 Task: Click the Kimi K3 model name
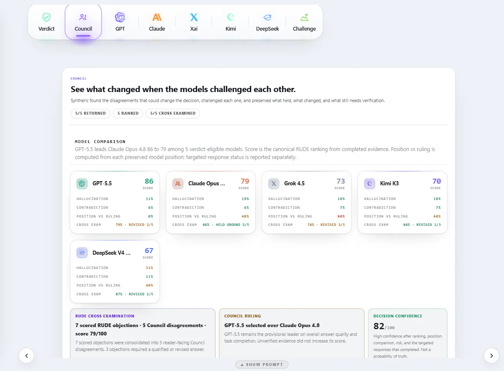pos(389,183)
